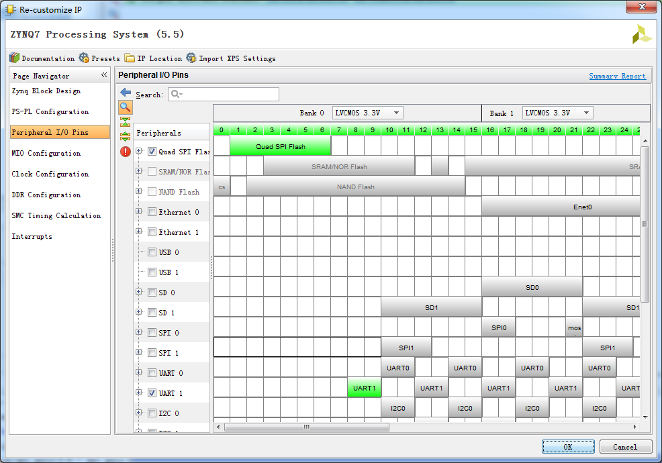Expand the SD 1 tree node
Screen dimensions: 662x463
pyautogui.click(x=138, y=312)
